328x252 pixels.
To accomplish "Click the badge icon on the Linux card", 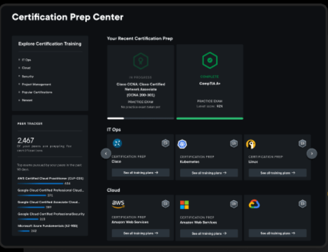I will click(x=303, y=144).
